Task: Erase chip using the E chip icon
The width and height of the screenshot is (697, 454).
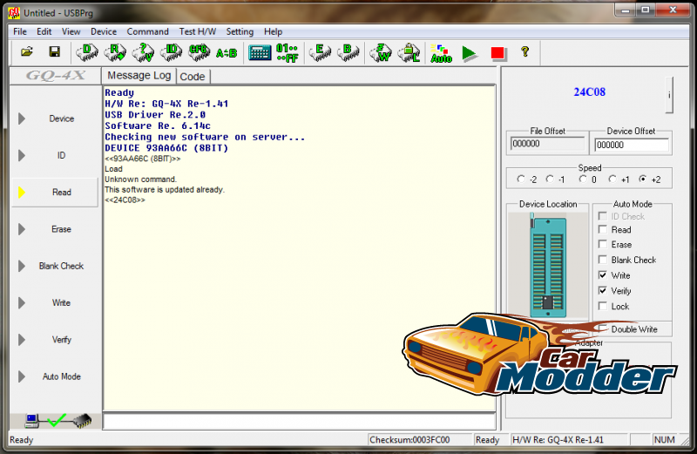Action: (320, 52)
